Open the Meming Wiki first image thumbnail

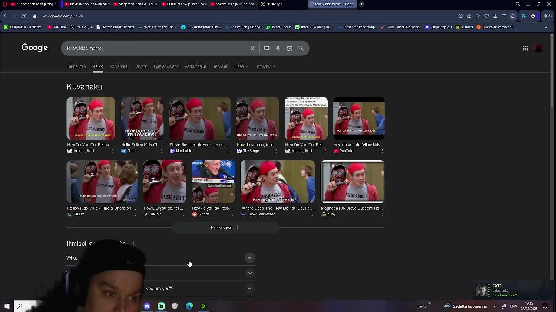[91, 118]
